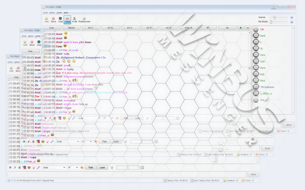Image resolution: width=305 pixels, height=190 pixels.
Task: Toggle bold text in front chat window
Action: click(x=10, y=168)
